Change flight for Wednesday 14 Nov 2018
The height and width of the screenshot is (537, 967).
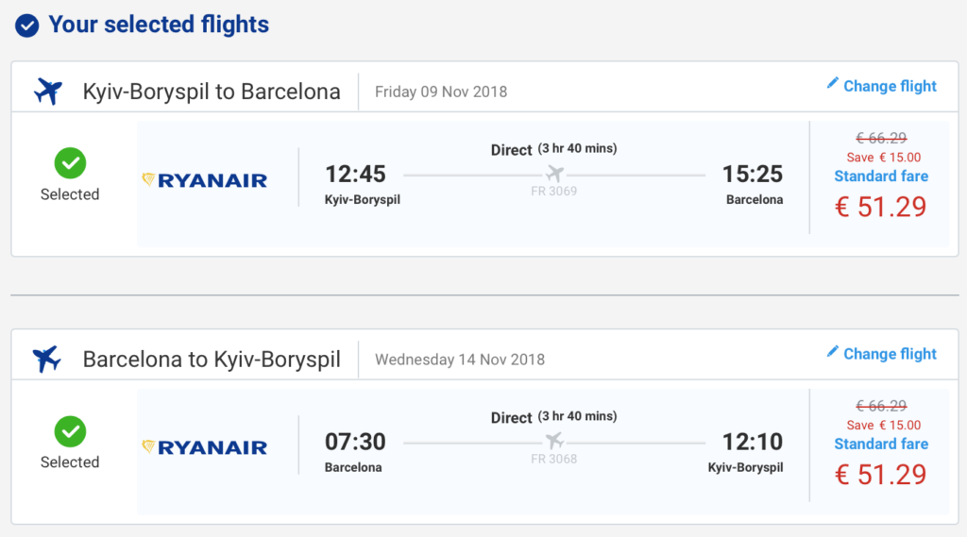pyautogui.click(x=890, y=354)
